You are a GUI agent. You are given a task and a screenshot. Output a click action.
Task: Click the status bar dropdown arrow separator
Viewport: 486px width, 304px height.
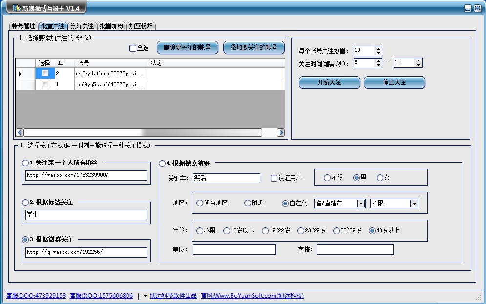pos(145,296)
